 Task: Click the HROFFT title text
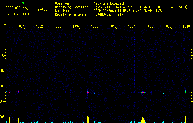pyautogui.click(x=31, y=2)
